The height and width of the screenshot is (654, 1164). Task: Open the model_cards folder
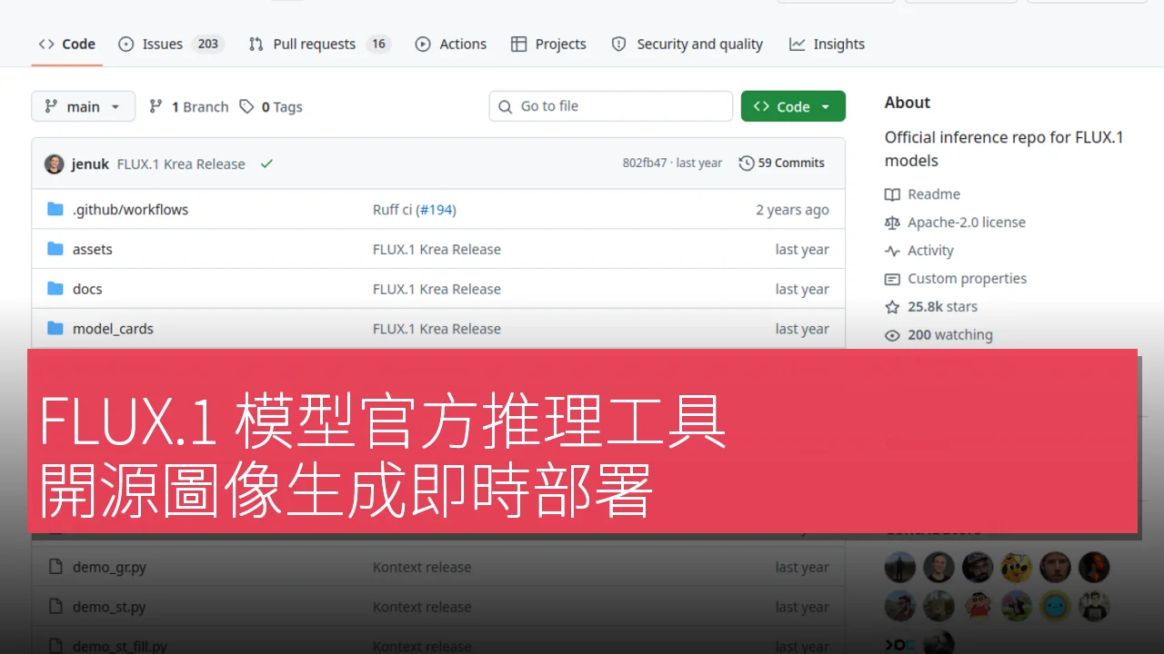[x=113, y=329]
